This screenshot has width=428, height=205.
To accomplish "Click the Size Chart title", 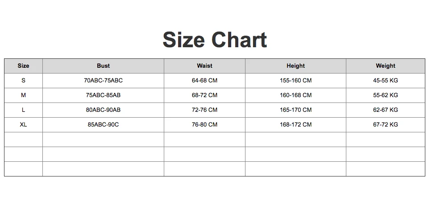I will (x=215, y=40).
